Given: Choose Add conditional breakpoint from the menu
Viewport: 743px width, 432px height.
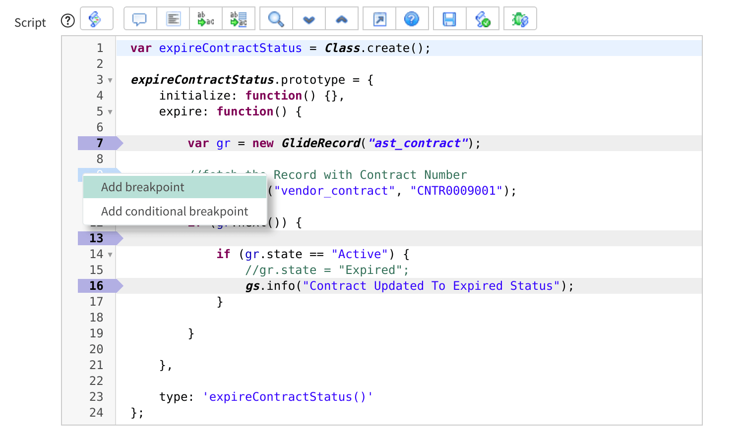Looking at the screenshot, I should click(x=175, y=211).
